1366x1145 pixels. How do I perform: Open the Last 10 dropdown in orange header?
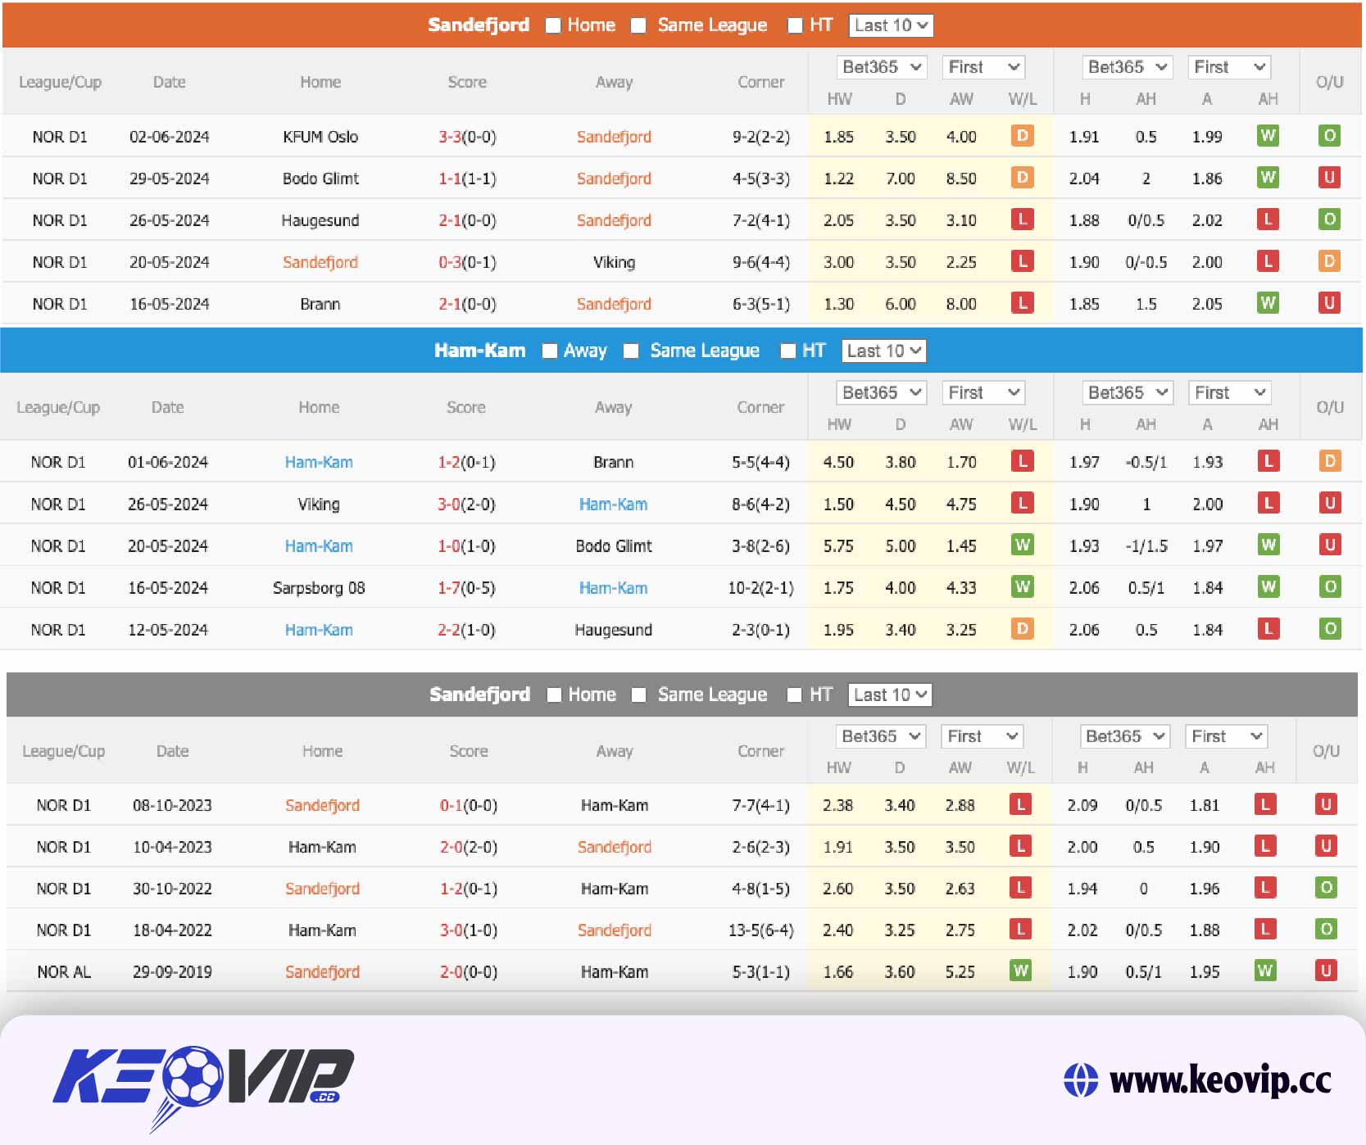[x=891, y=25]
